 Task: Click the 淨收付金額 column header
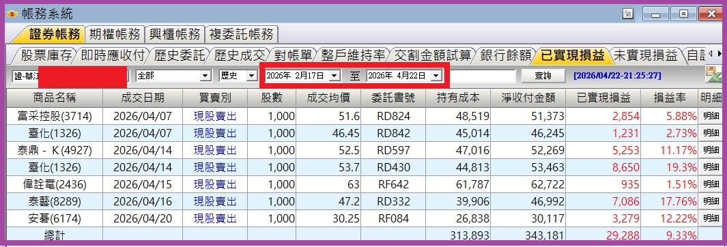pyautogui.click(x=528, y=98)
